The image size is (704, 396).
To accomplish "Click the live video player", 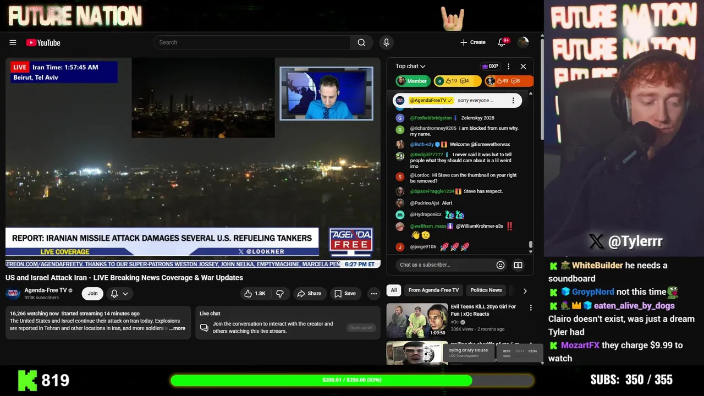I will [193, 163].
